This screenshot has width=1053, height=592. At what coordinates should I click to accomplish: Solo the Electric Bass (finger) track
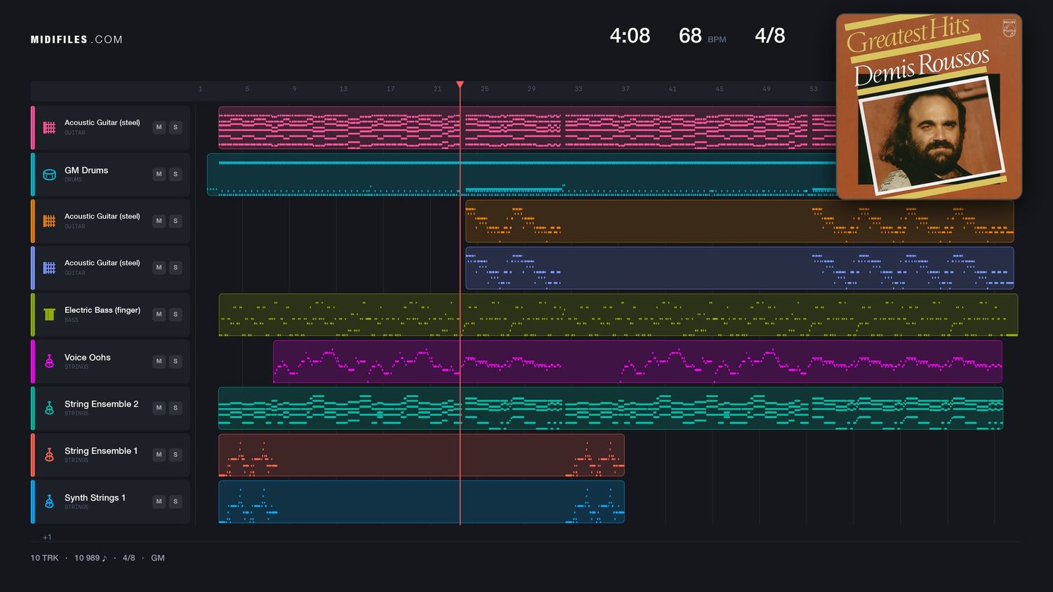pyautogui.click(x=175, y=314)
